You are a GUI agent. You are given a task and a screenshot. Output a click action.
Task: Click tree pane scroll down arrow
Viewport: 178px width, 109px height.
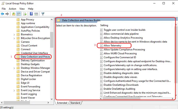click(52, 99)
